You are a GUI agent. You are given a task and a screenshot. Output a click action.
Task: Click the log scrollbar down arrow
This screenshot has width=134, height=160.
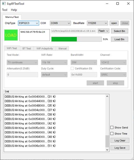click(x=107, y=150)
